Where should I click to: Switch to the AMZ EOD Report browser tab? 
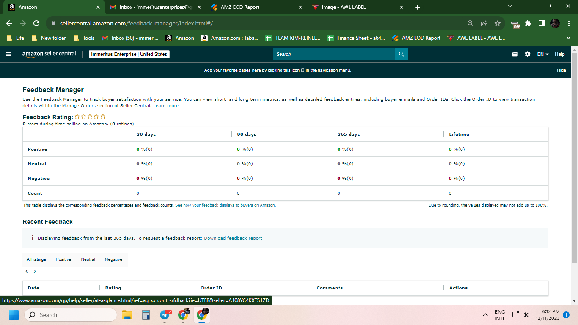tap(256, 7)
